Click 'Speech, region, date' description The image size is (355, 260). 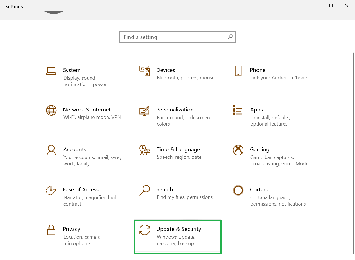[179, 157]
